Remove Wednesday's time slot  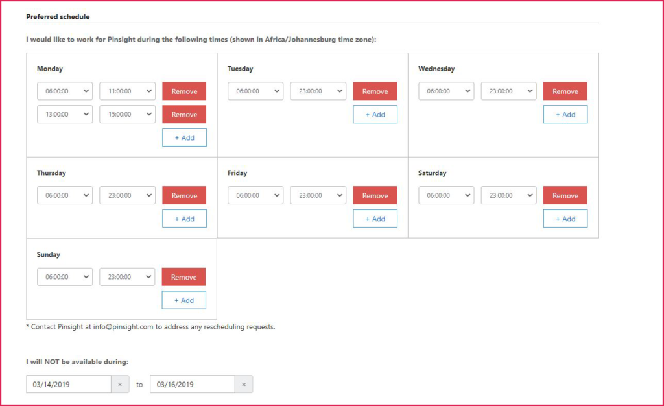[565, 91]
